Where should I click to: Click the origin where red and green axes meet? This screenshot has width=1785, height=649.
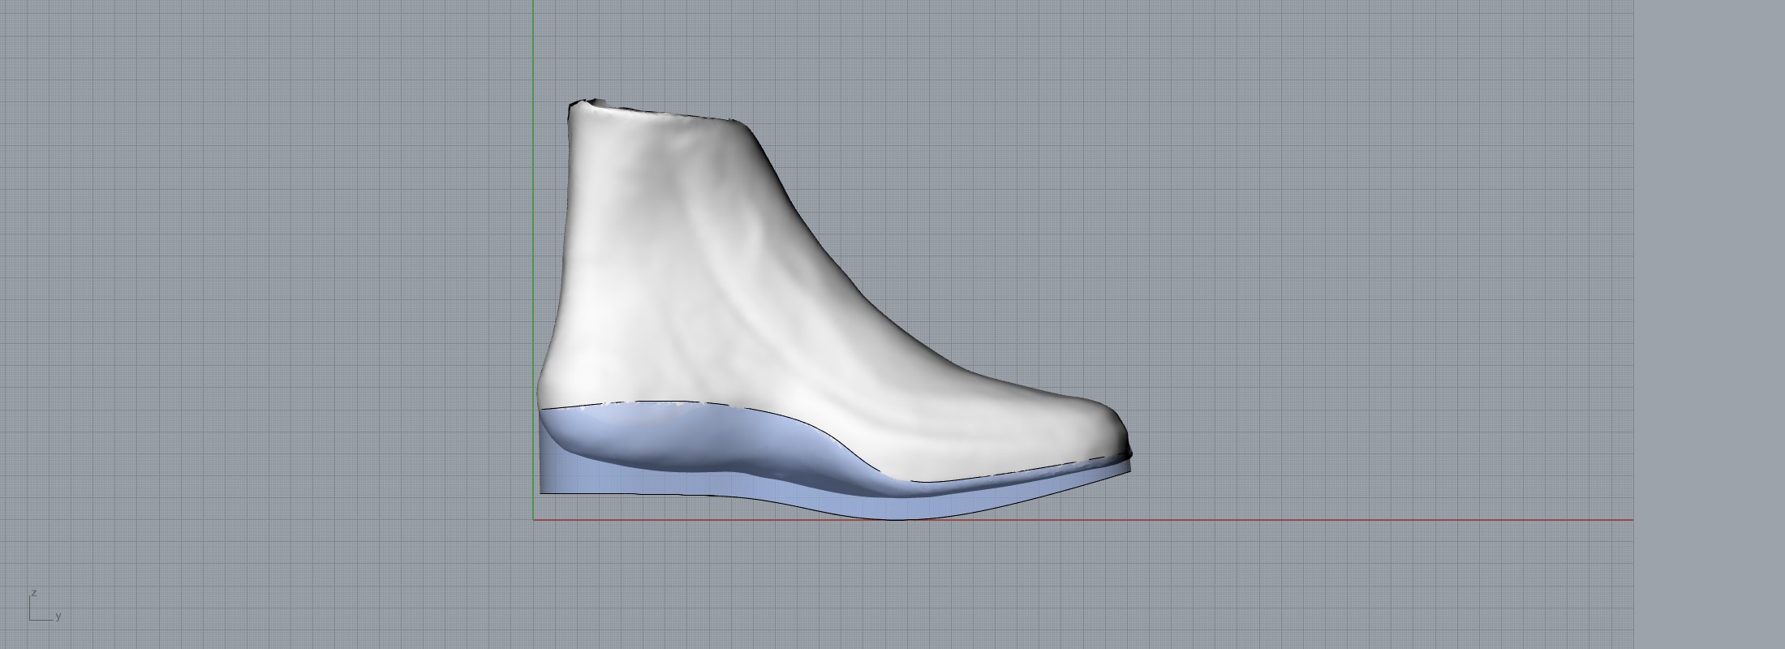pos(533,520)
